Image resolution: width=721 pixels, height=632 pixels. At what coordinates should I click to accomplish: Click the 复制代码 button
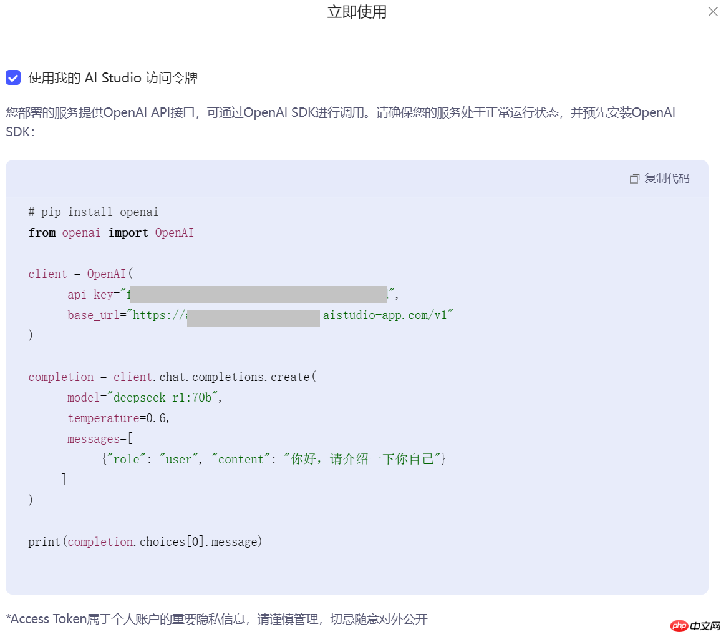(x=667, y=179)
